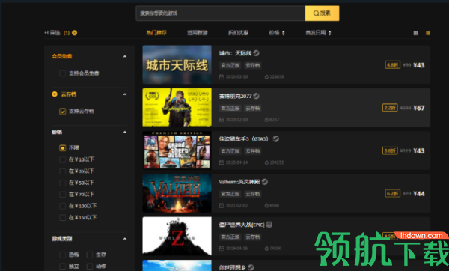Click Steam platform icon next to 创世理想乡
The height and width of the screenshot is (271, 449).
[x=251, y=267]
